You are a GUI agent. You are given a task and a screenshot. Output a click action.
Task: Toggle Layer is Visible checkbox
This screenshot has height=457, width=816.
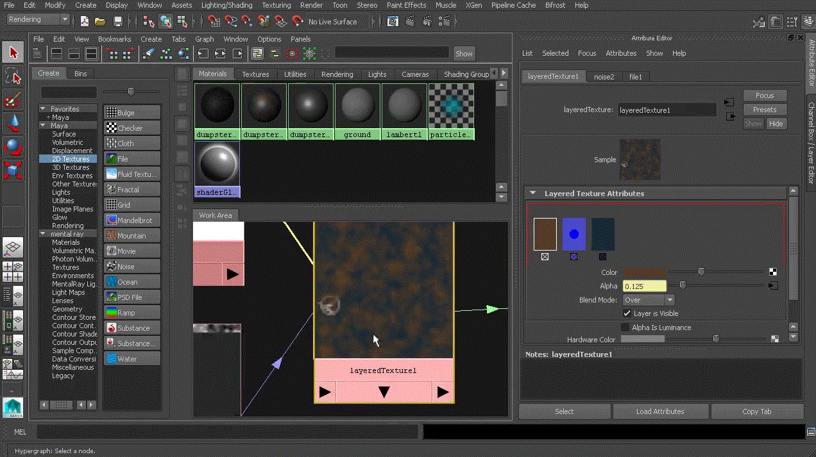pos(627,313)
